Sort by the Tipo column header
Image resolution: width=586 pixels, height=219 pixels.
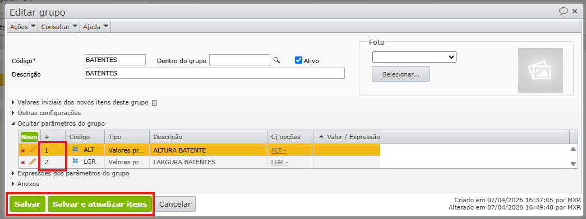coord(127,137)
